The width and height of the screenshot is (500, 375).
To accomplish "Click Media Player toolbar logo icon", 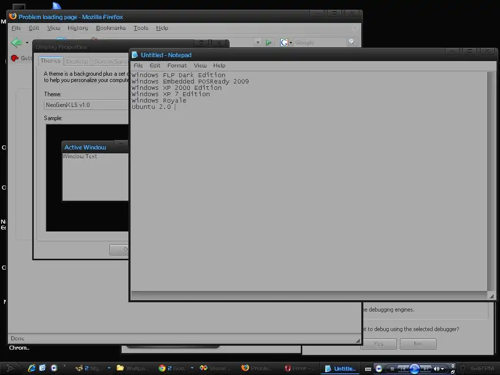I will [x=379, y=369].
